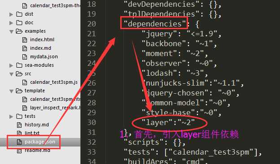Click the doc folder icon

coord(19,23)
